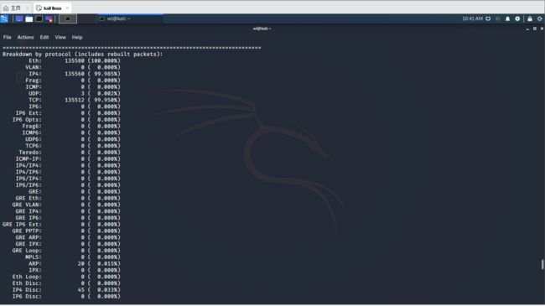Click the Teredo: label
This screenshot has width=545, height=306.
pos(30,153)
